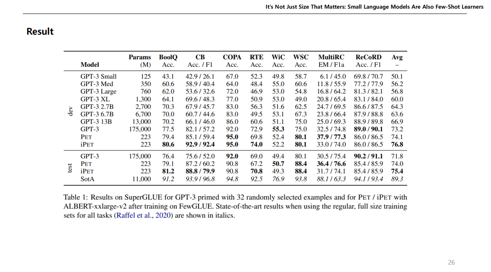Viewport: 491px width, 272px height.
Task: Click italic SotA BoolQ value 91.2
Action: pos(168,179)
